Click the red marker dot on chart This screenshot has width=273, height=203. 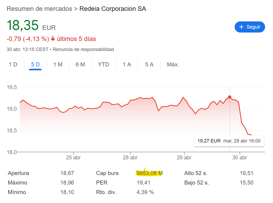230,97
